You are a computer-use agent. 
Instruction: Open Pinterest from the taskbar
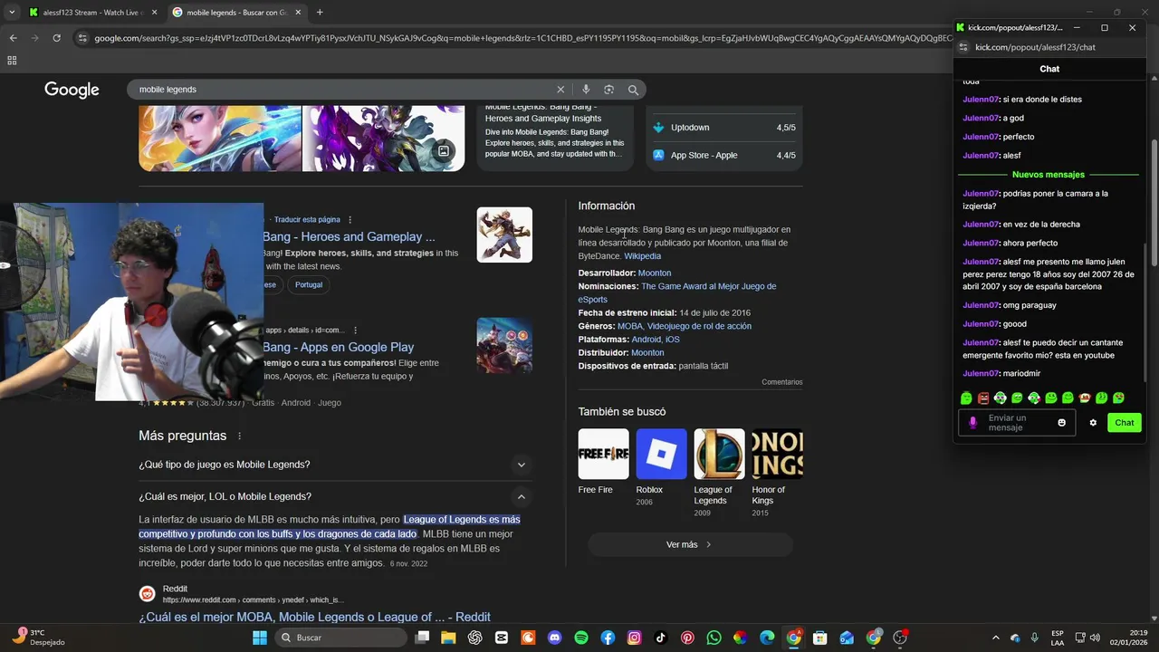point(687,638)
